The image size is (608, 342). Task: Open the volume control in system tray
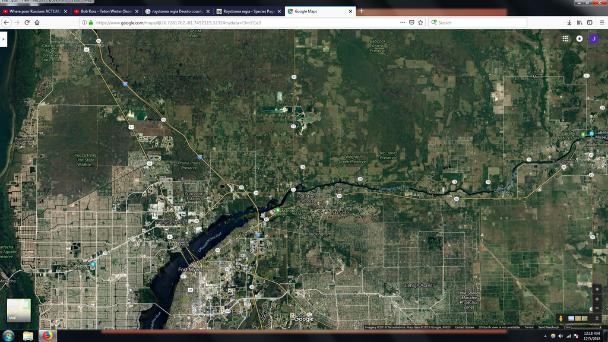click(x=560, y=336)
